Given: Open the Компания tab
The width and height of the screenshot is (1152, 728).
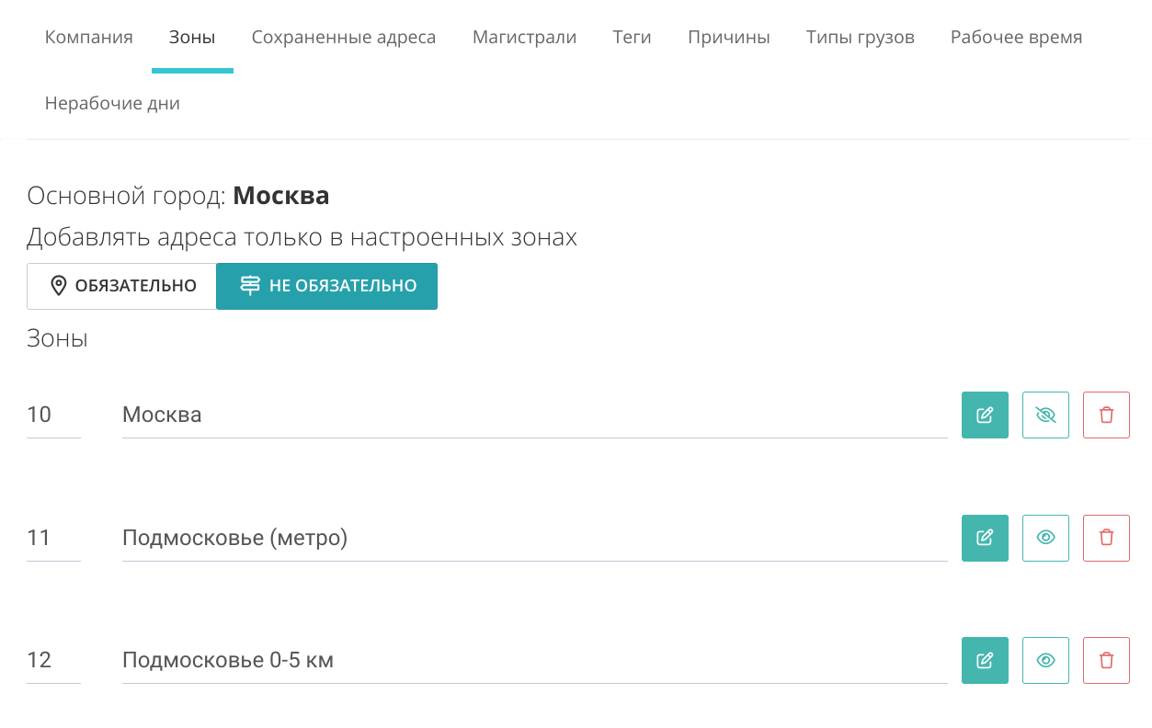Looking at the screenshot, I should pyautogui.click(x=89, y=38).
